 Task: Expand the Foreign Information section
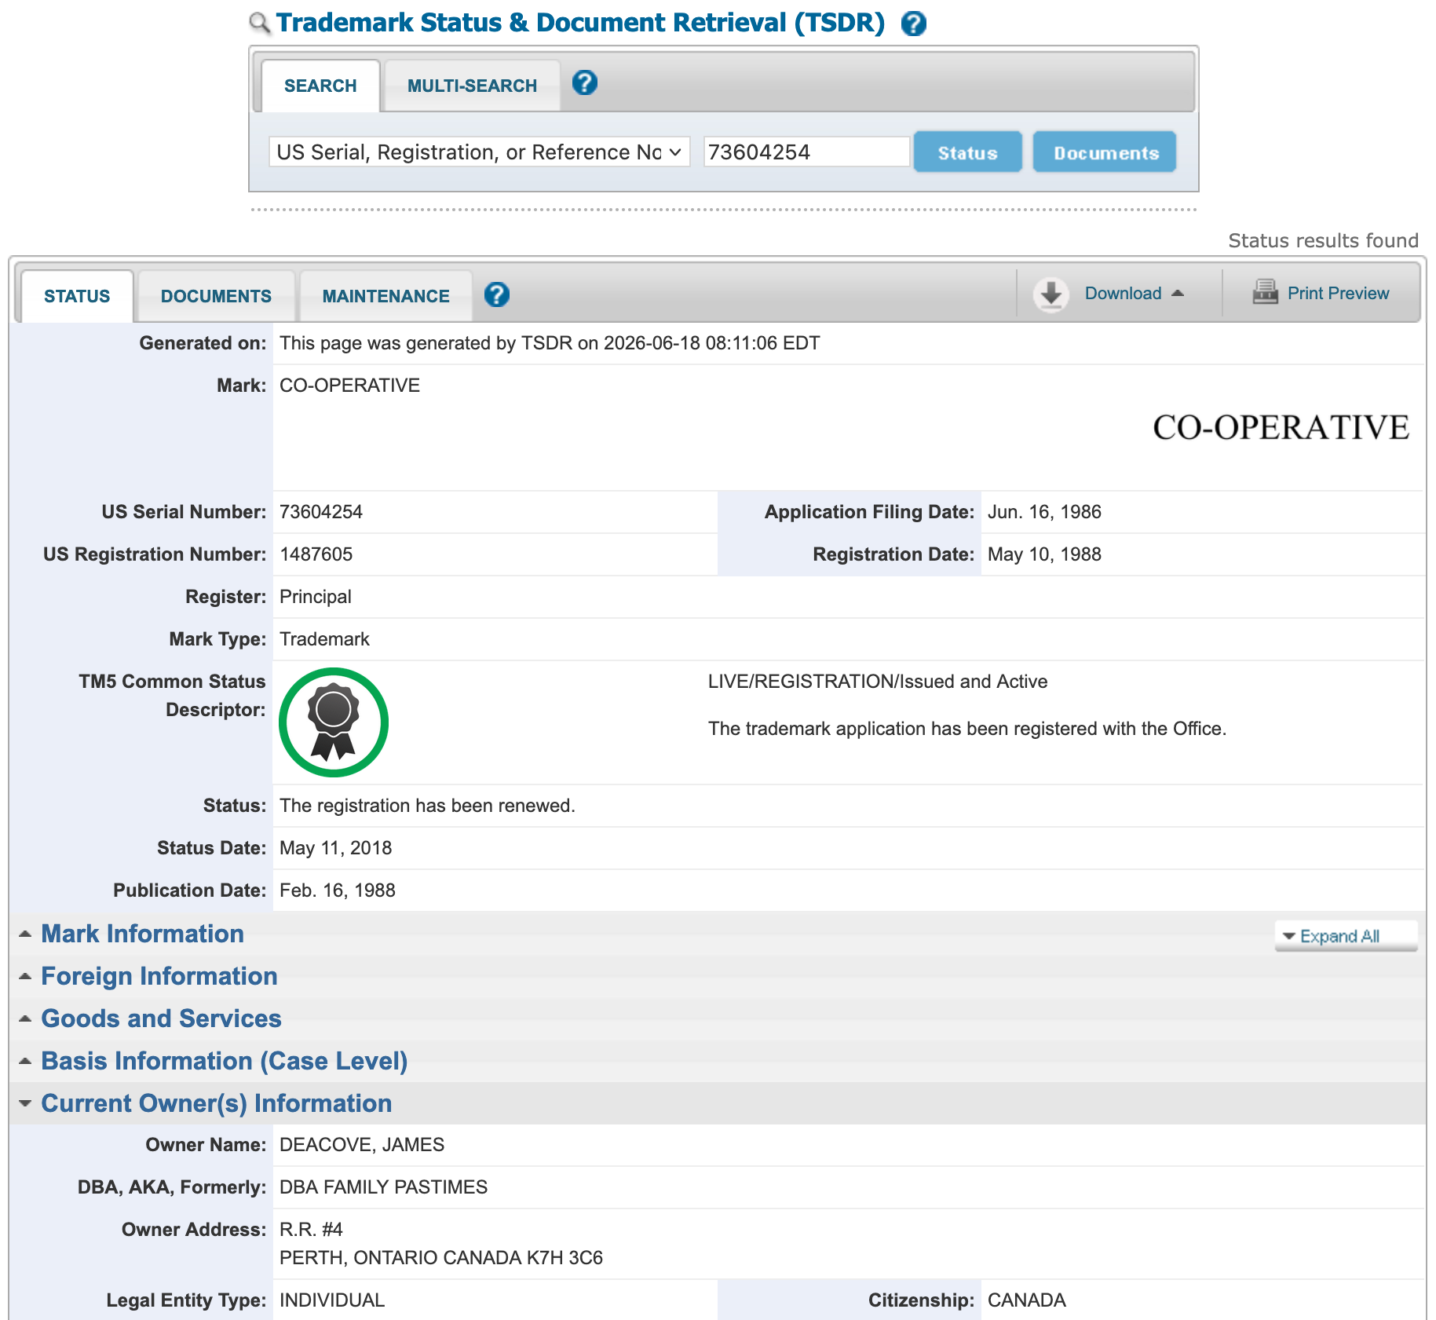coord(159,976)
